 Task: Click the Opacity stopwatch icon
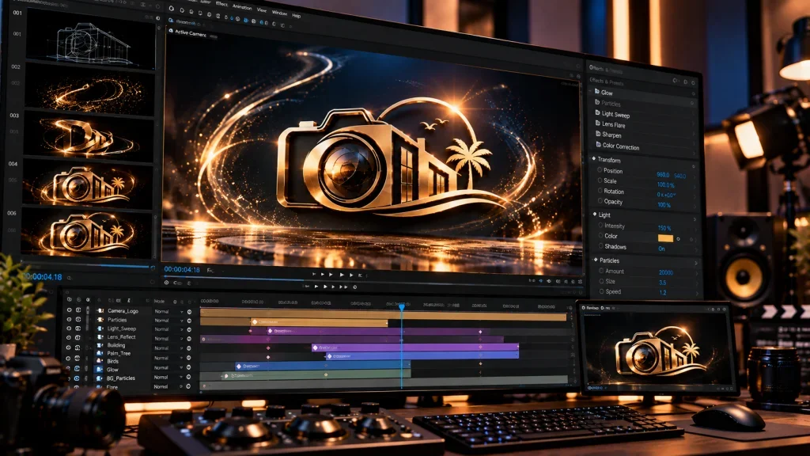point(600,200)
